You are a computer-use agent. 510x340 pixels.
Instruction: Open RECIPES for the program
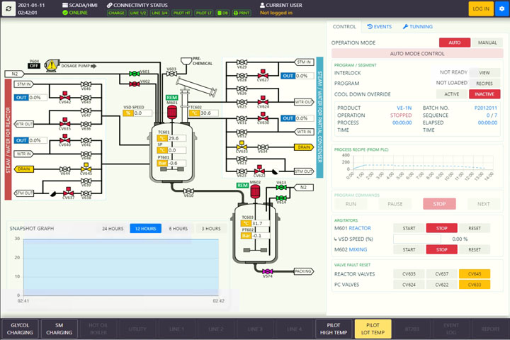click(484, 83)
